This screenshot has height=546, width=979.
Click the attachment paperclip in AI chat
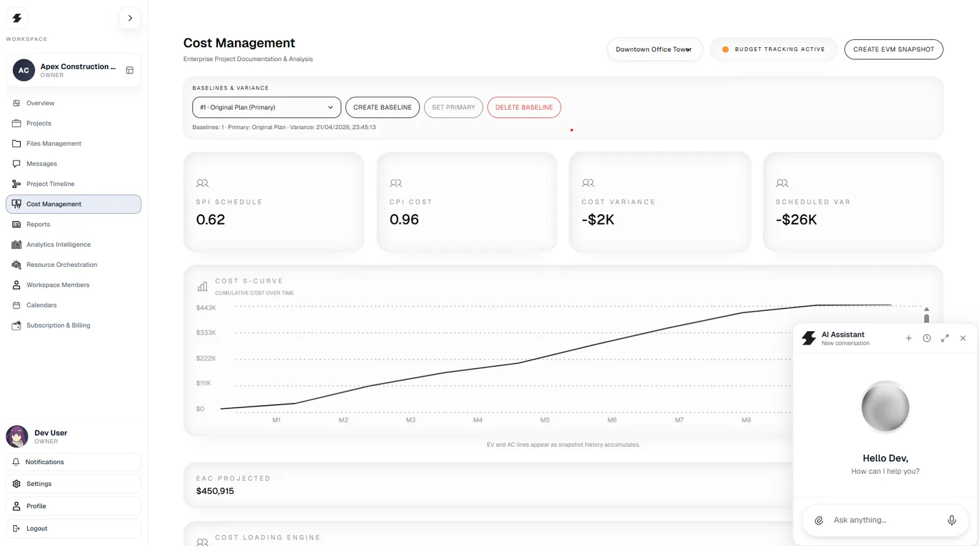(x=819, y=520)
